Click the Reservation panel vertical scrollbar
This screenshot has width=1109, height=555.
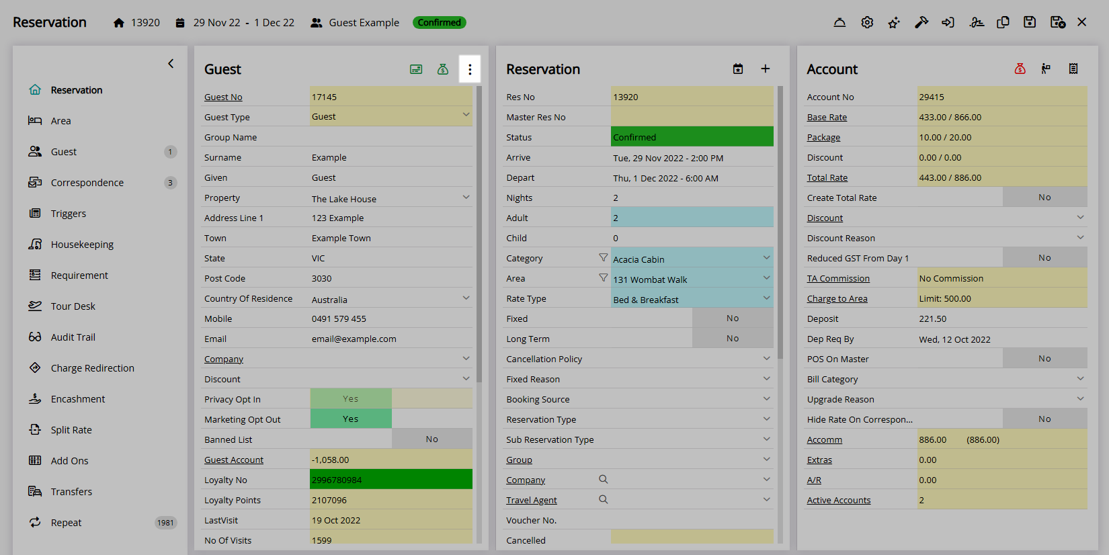pyautogui.click(x=780, y=222)
